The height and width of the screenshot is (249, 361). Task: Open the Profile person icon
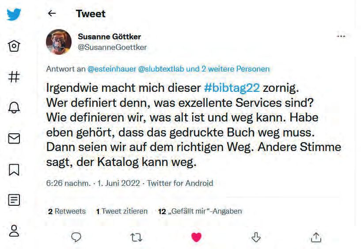(x=14, y=231)
